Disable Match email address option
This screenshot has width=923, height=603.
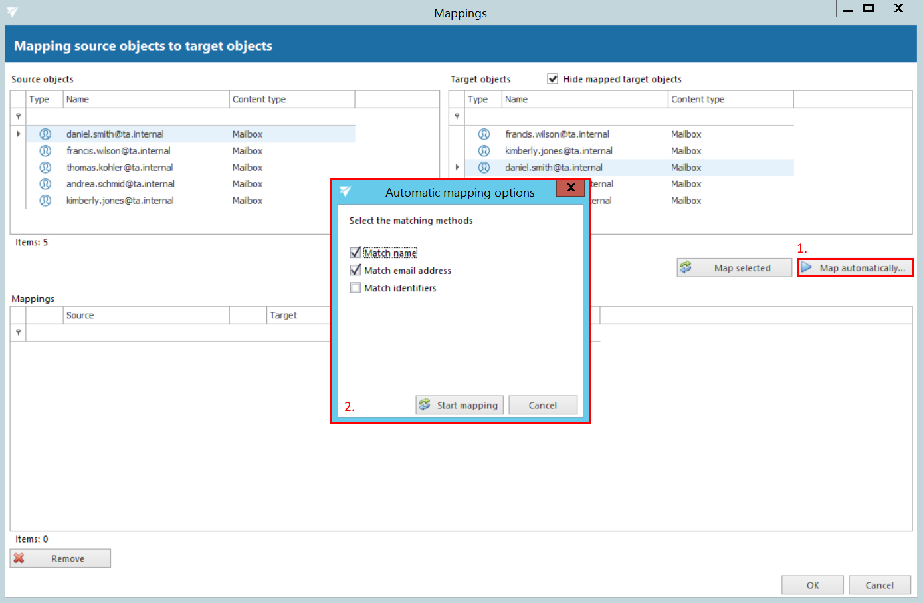click(x=356, y=270)
